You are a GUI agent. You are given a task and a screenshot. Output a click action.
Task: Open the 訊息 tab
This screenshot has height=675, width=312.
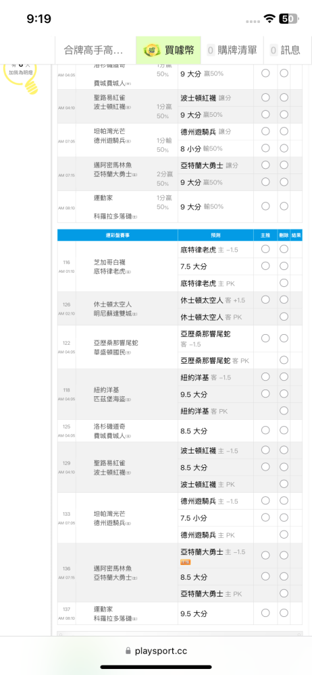285,51
